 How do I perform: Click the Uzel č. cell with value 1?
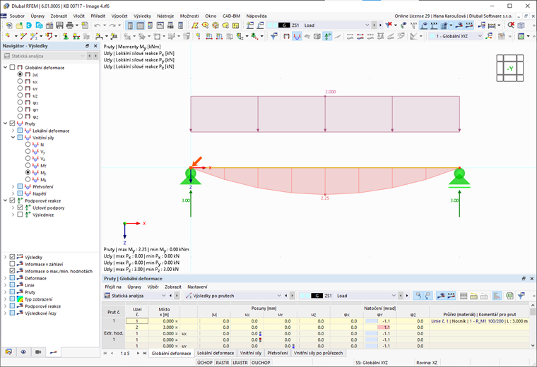coord(137,321)
